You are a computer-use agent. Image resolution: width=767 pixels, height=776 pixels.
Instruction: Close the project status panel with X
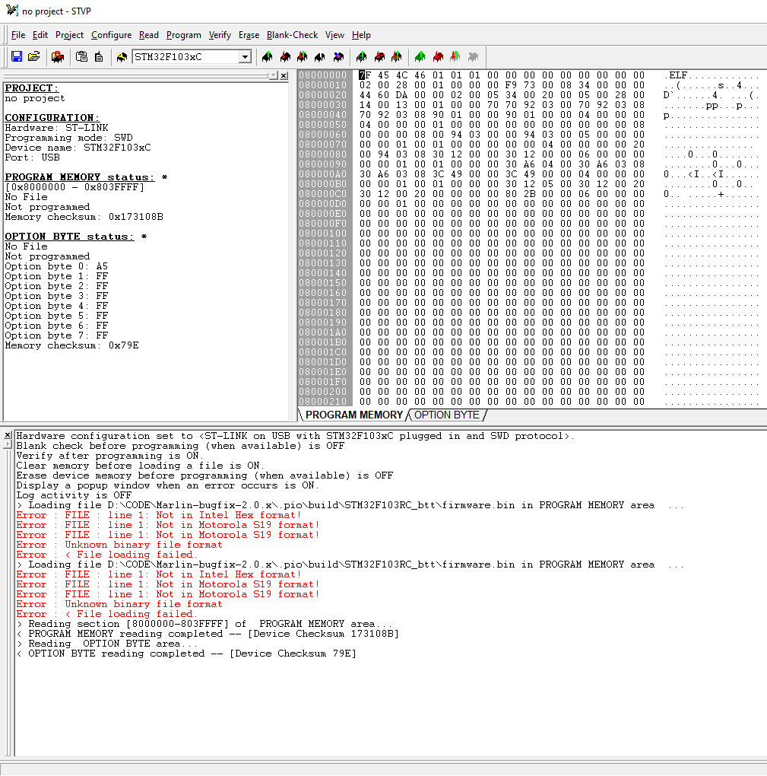click(x=284, y=76)
